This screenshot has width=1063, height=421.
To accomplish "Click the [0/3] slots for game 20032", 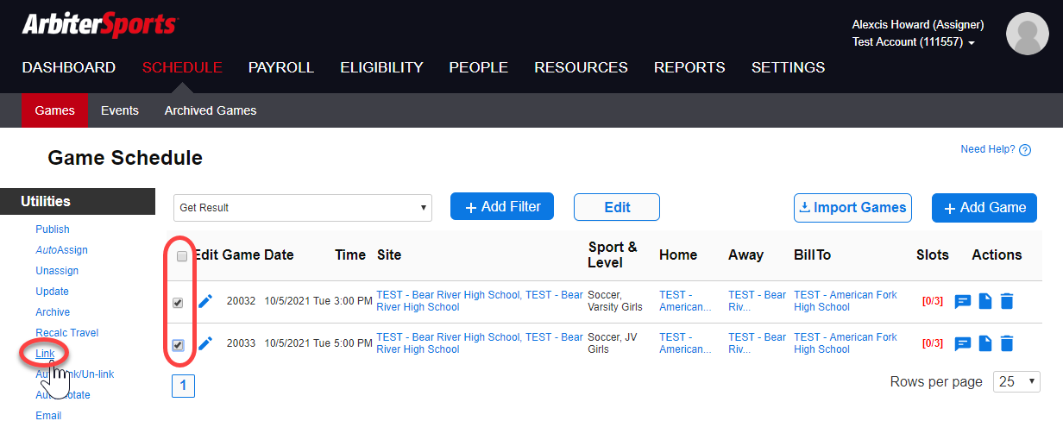I will pos(932,301).
